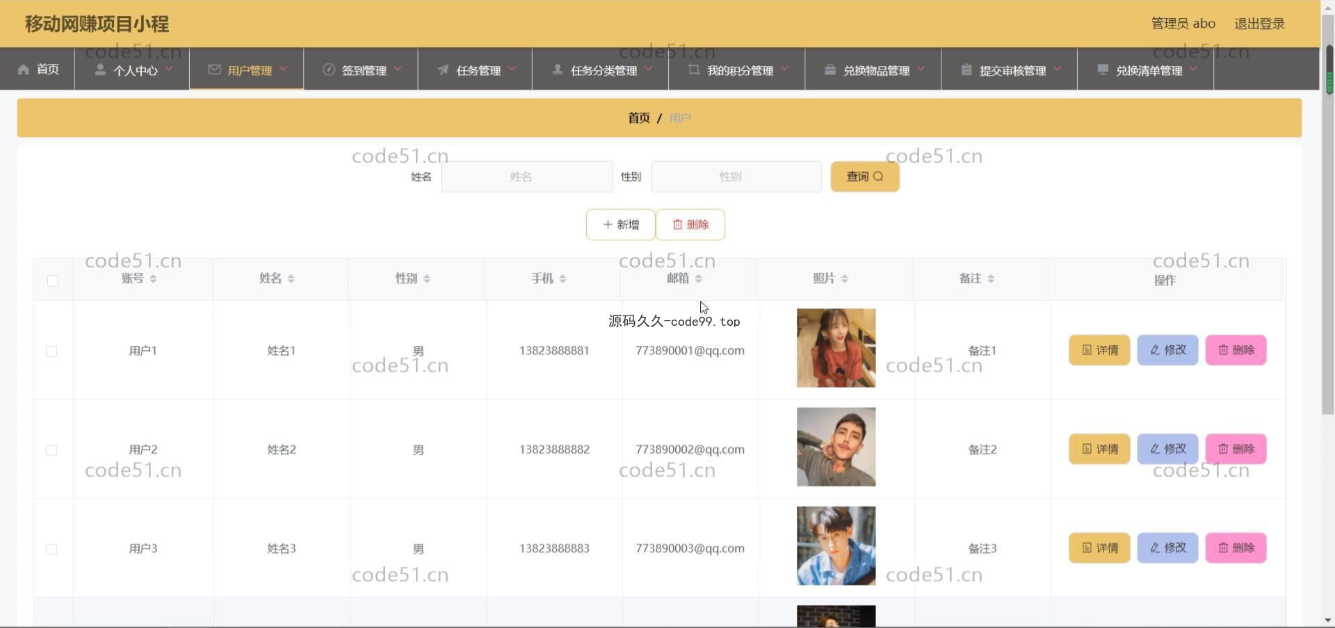The image size is (1335, 628).
Task: Click the monitor icon of 兑换清单管理
Action: (x=1103, y=69)
